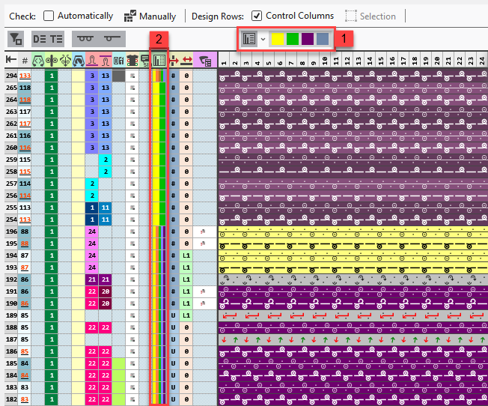Click the filter icon in the toolbar
This screenshot has width=488, height=406.
pos(15,39)
